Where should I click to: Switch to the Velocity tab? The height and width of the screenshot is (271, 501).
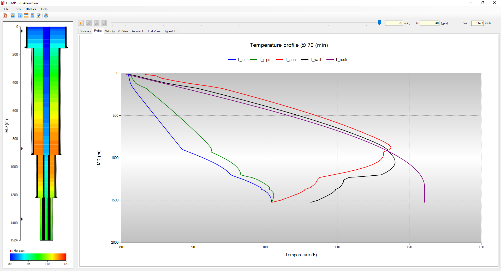coord(110,31)
